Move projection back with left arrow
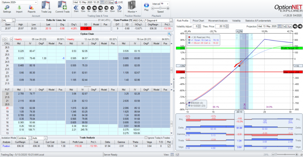 (x=295, y=26)
